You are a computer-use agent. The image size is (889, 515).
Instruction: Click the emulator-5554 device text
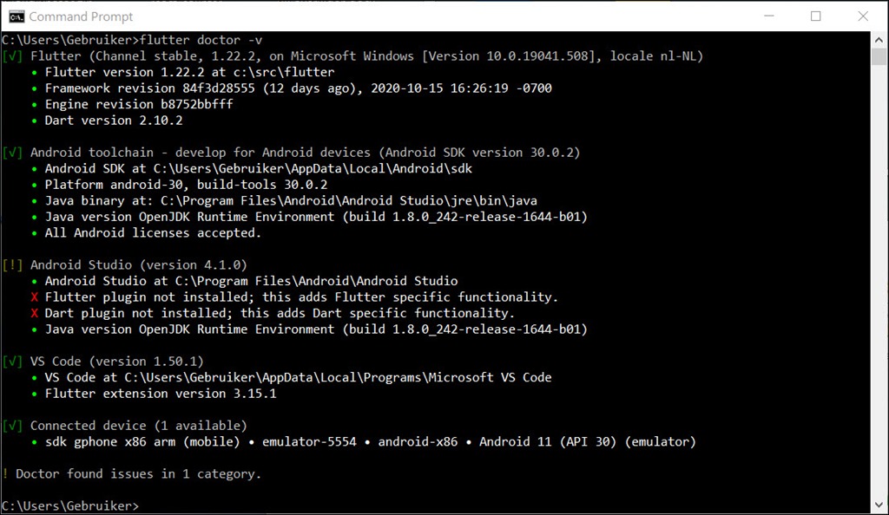point(309,441)
